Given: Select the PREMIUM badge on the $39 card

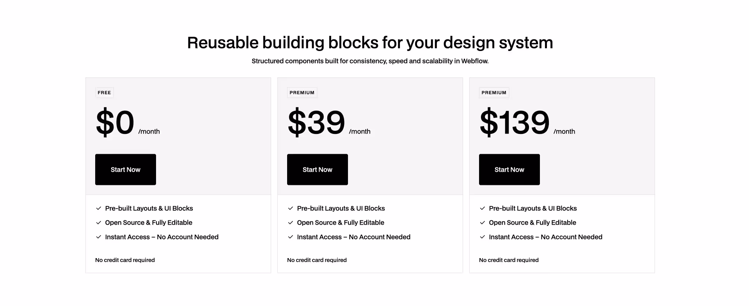Looking at the screenshot, I should pos(302,92).
